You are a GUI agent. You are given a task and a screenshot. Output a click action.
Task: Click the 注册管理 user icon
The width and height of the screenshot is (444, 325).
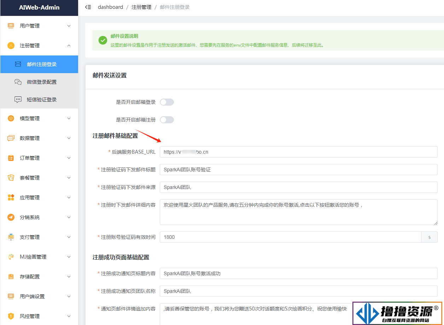pos(11,46)
